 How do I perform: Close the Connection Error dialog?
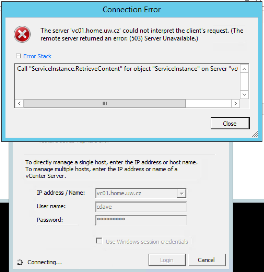230,123
